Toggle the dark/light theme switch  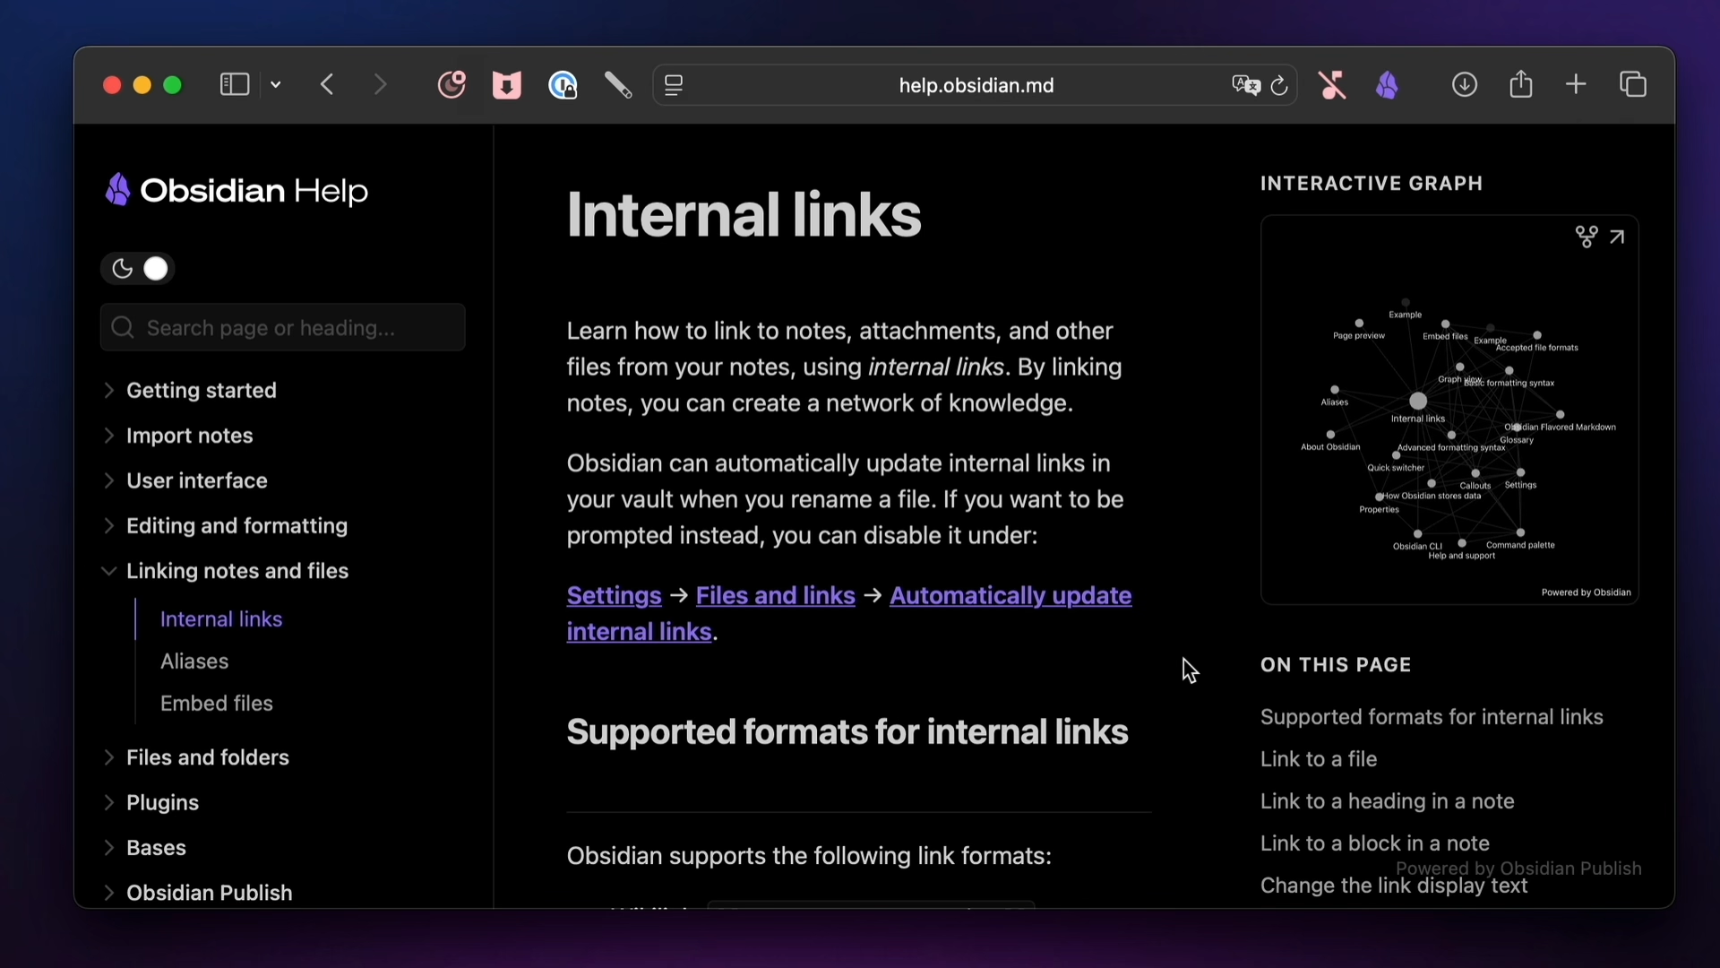pyautogui.click(x=138, y=269)
